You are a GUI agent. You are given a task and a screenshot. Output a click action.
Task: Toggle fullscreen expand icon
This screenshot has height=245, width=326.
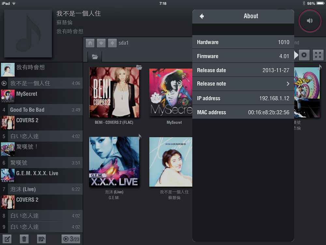click(318, 55)
